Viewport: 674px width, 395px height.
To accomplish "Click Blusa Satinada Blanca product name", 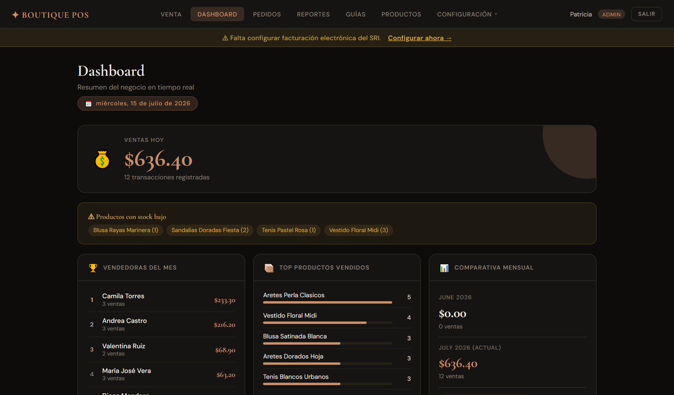I will pyautogui.click(x=295, y=337).
